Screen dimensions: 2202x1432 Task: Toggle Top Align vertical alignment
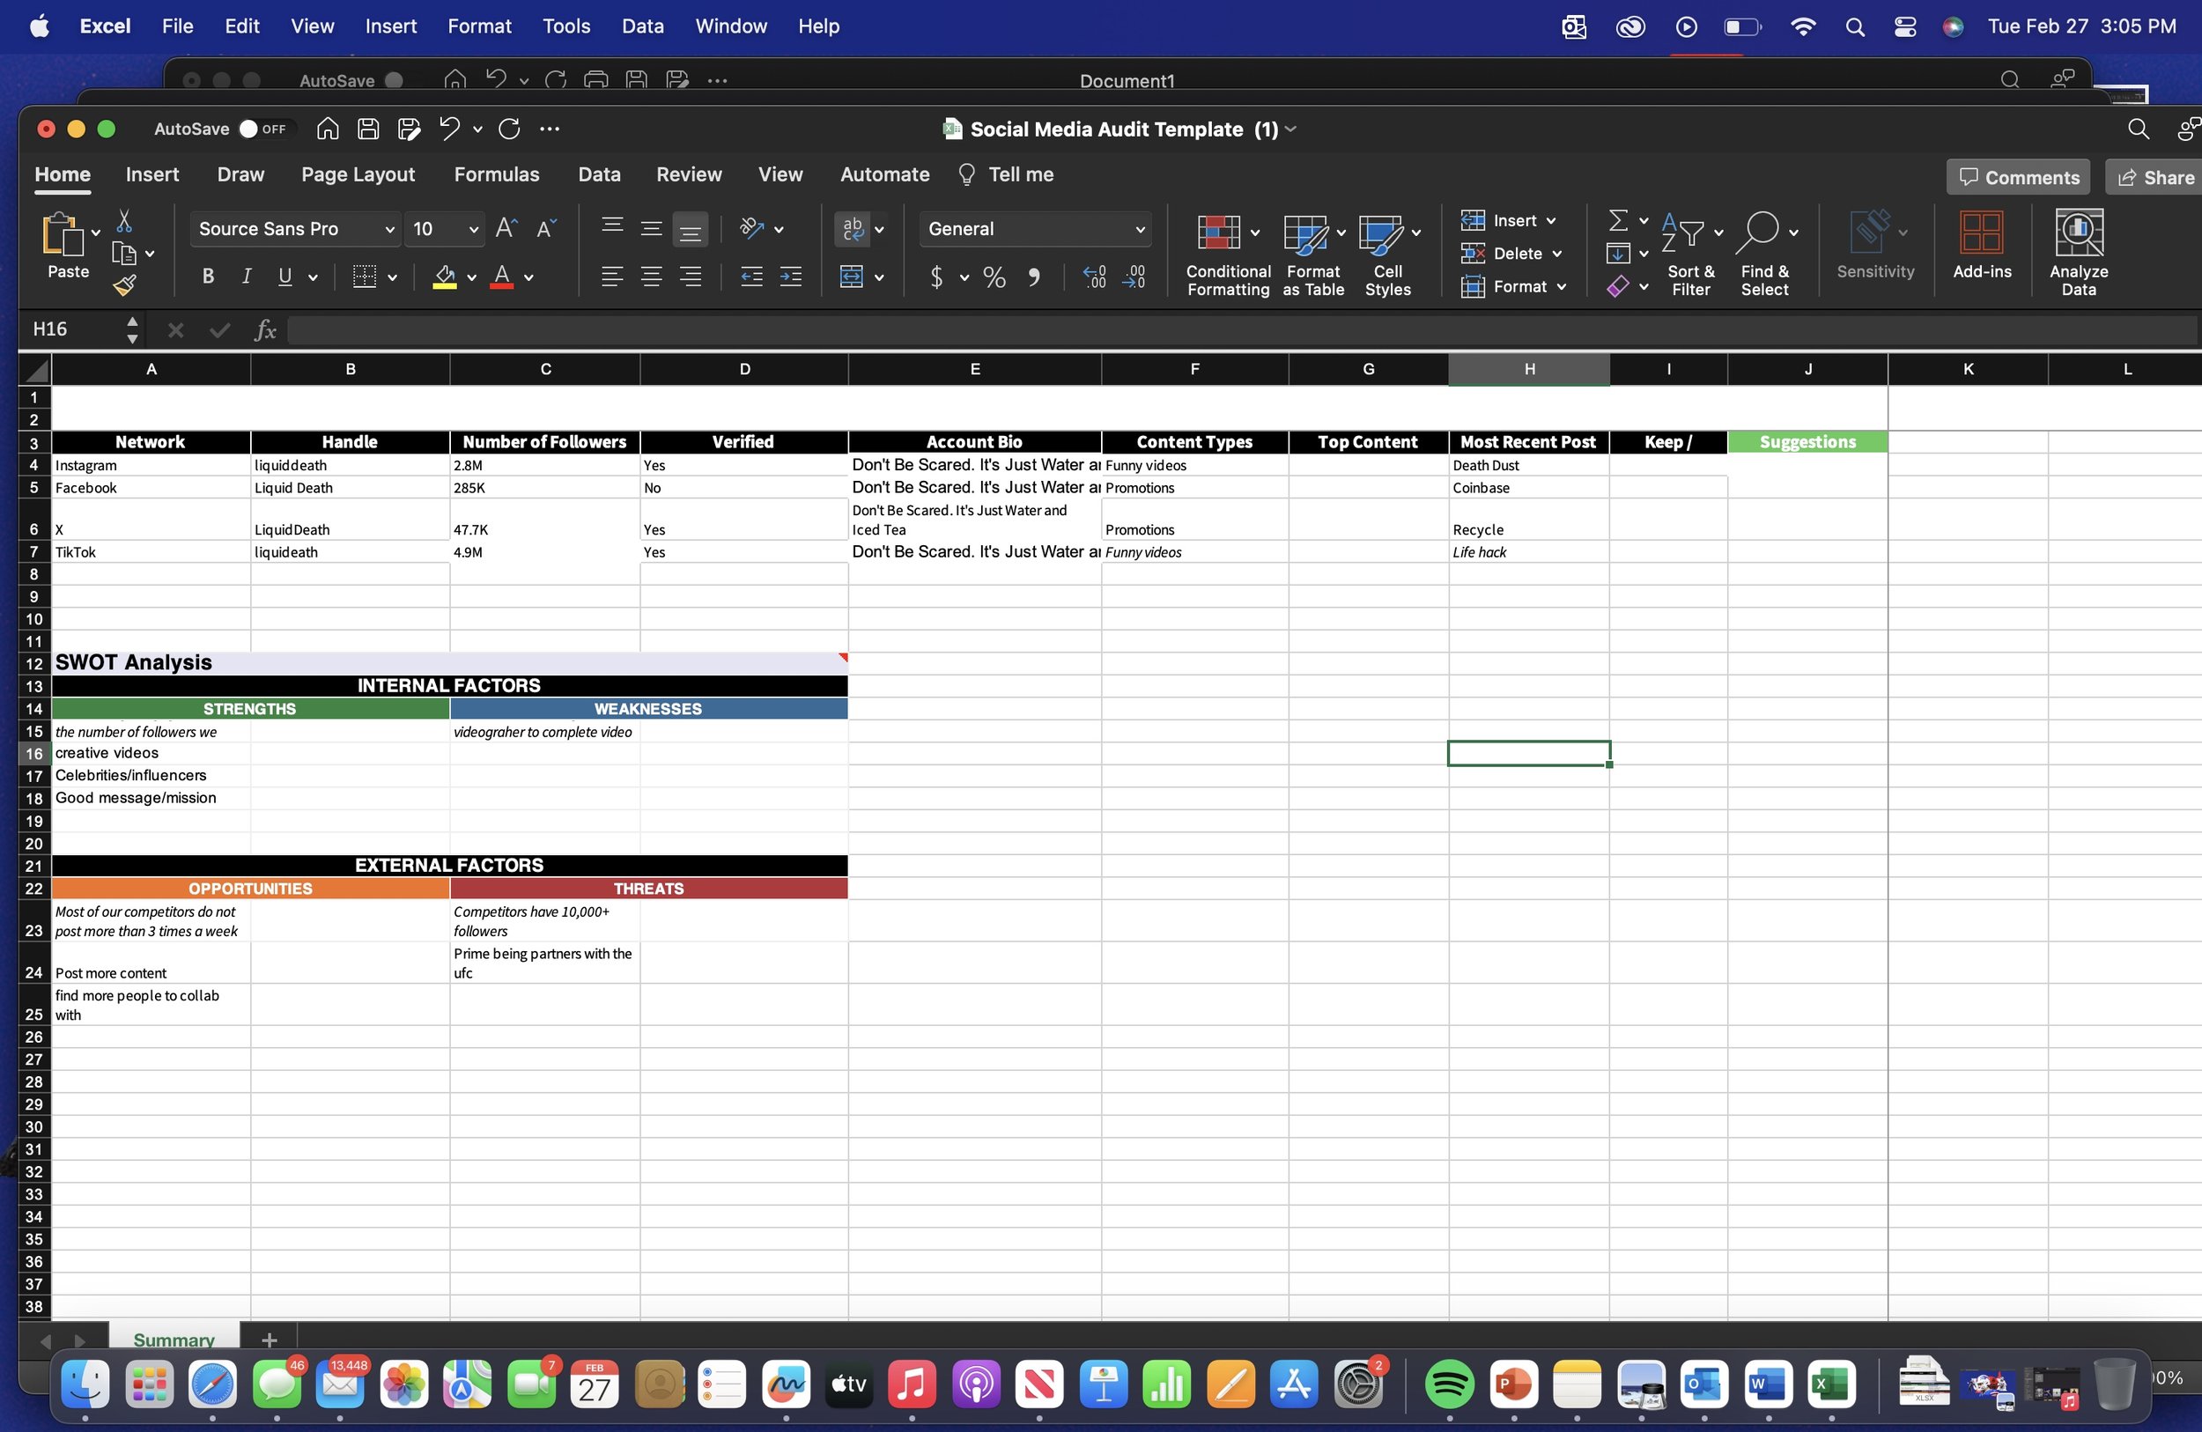point(611,228)
